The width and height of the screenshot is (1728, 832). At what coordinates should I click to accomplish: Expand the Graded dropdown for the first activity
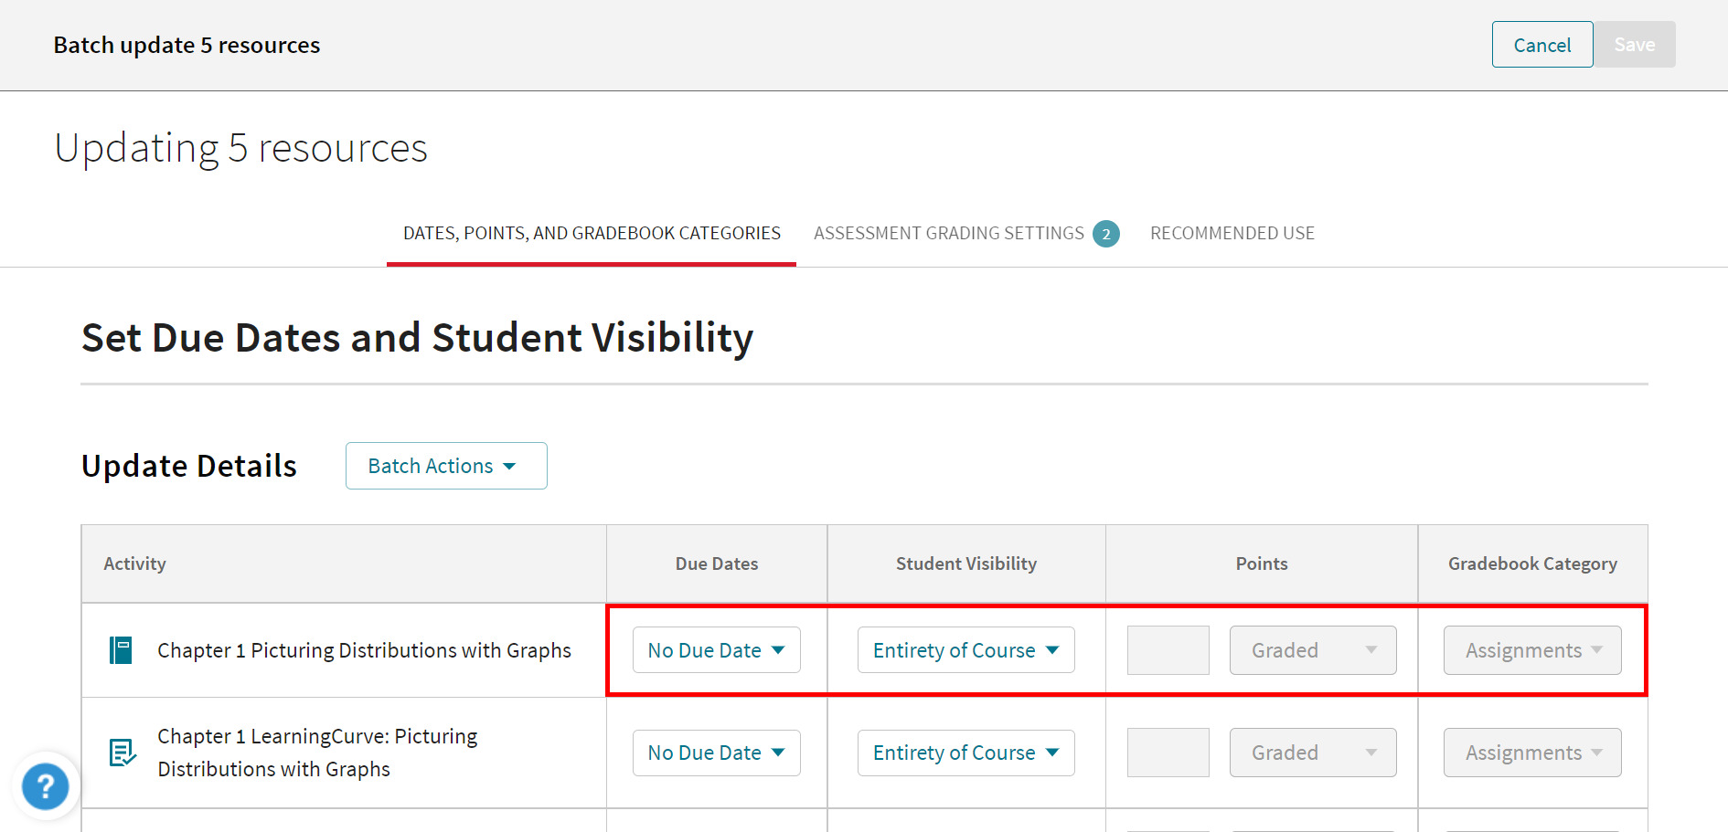1313,649
